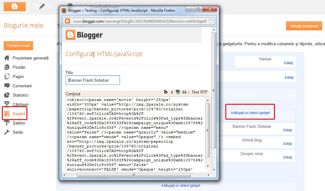
Task: Click textarea scrollbar down arrow
Action: click(x=208, y=166)
